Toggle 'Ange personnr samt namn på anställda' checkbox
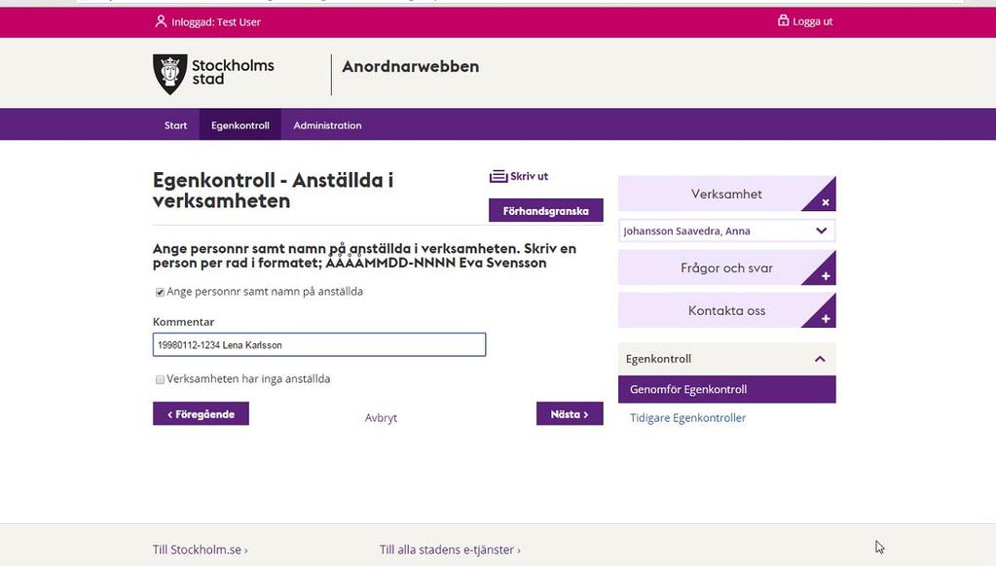996x566 pixels. [x=160, y=292]
